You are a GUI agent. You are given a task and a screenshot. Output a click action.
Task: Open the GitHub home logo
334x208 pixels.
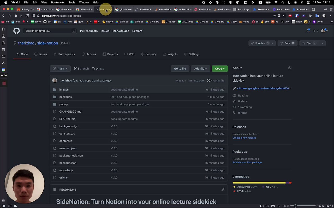pos(16,31)
